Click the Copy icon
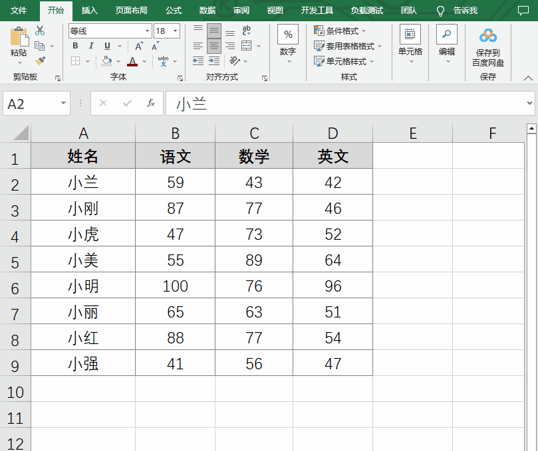 pyautogui.click(x=40, y=46)
